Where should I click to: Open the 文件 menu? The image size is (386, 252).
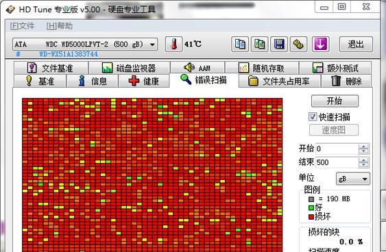[22, 26]
